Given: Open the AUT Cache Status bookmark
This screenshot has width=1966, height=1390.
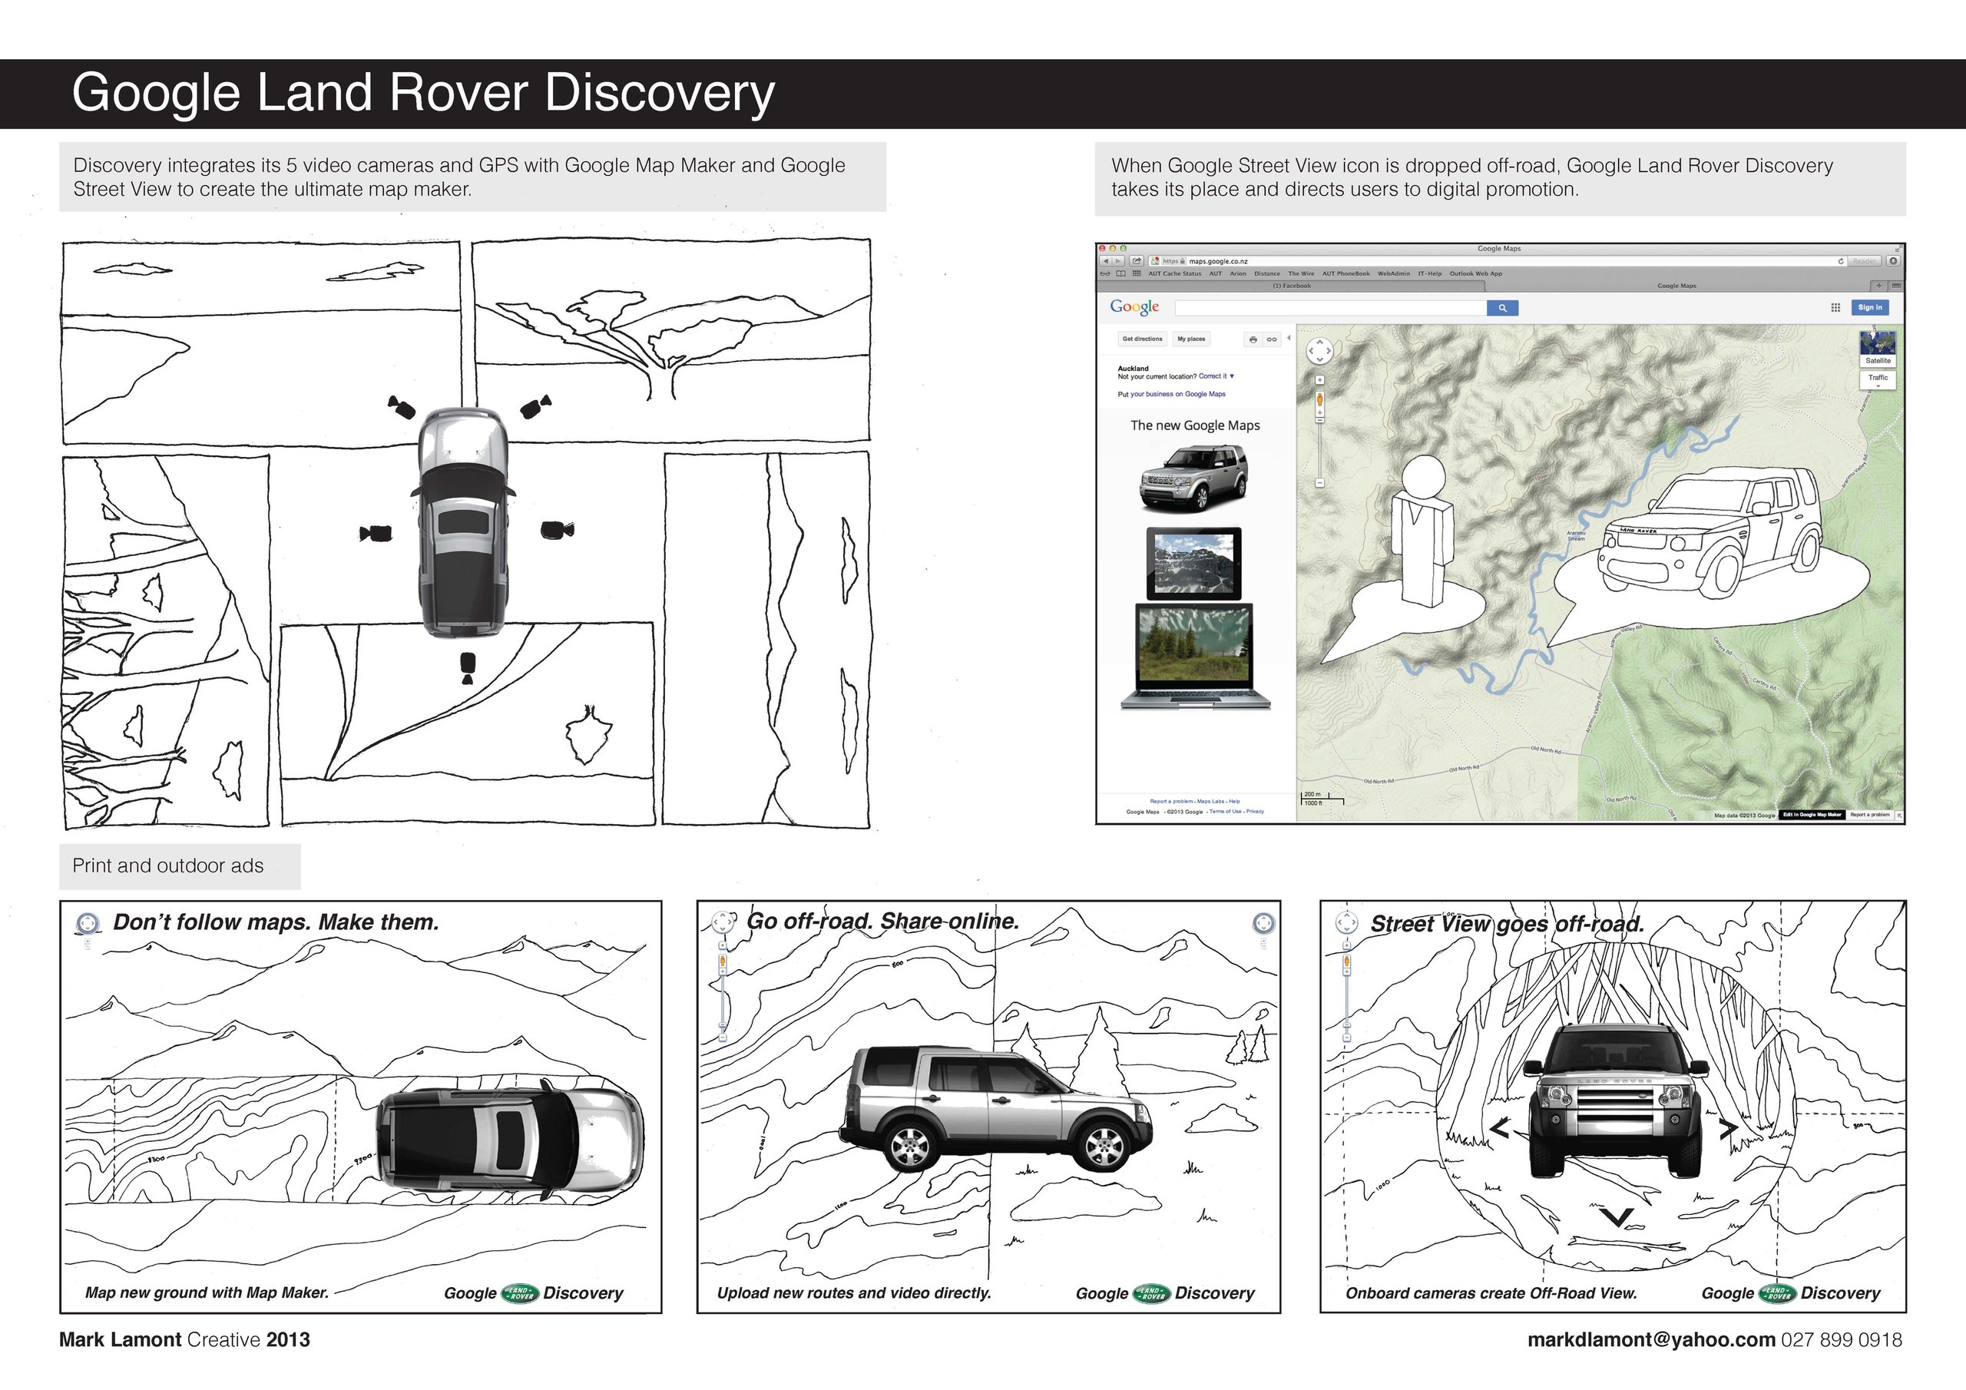Looking at the screenshot, I should (1174, 274).
